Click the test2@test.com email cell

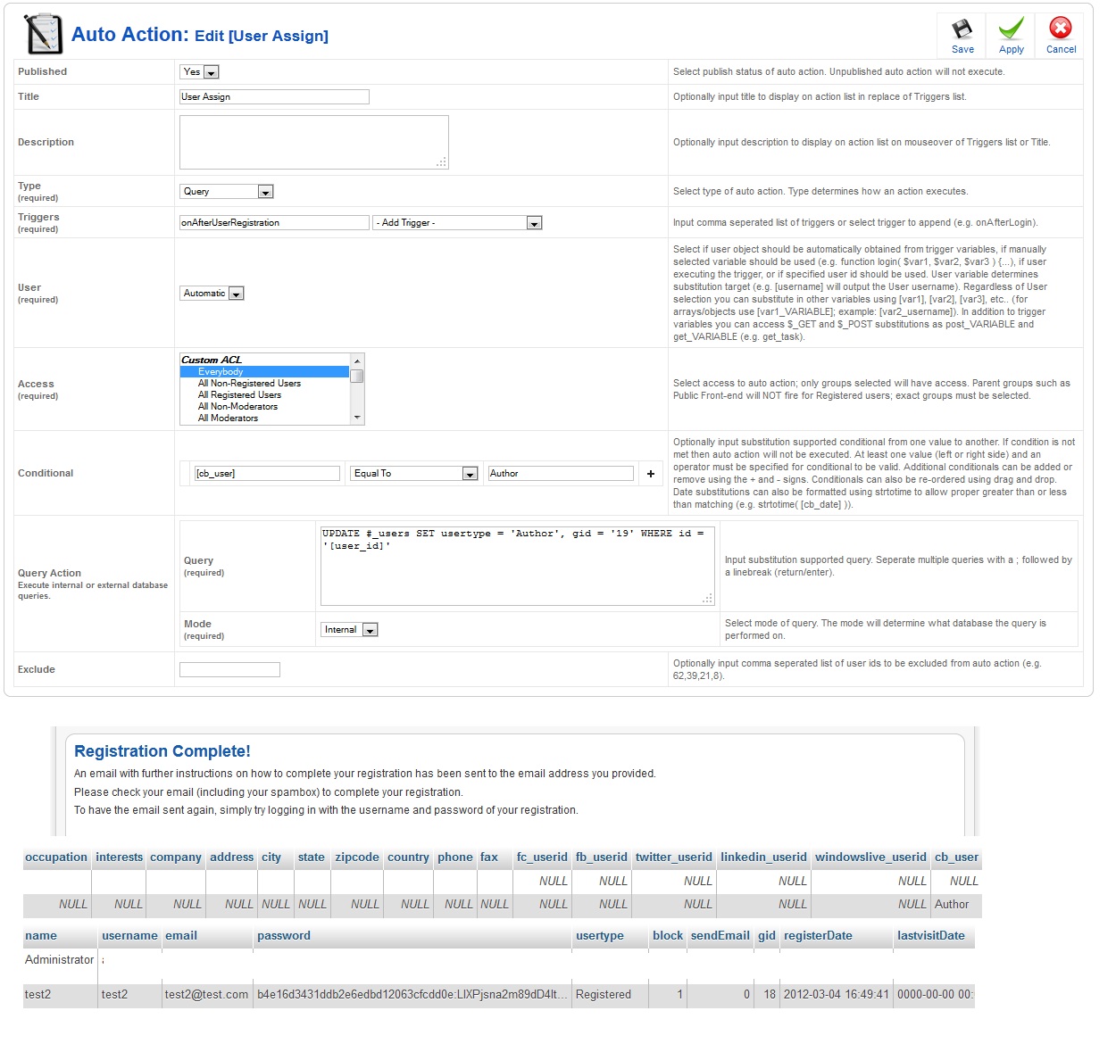pyautogui.click(x=207, y=995)
